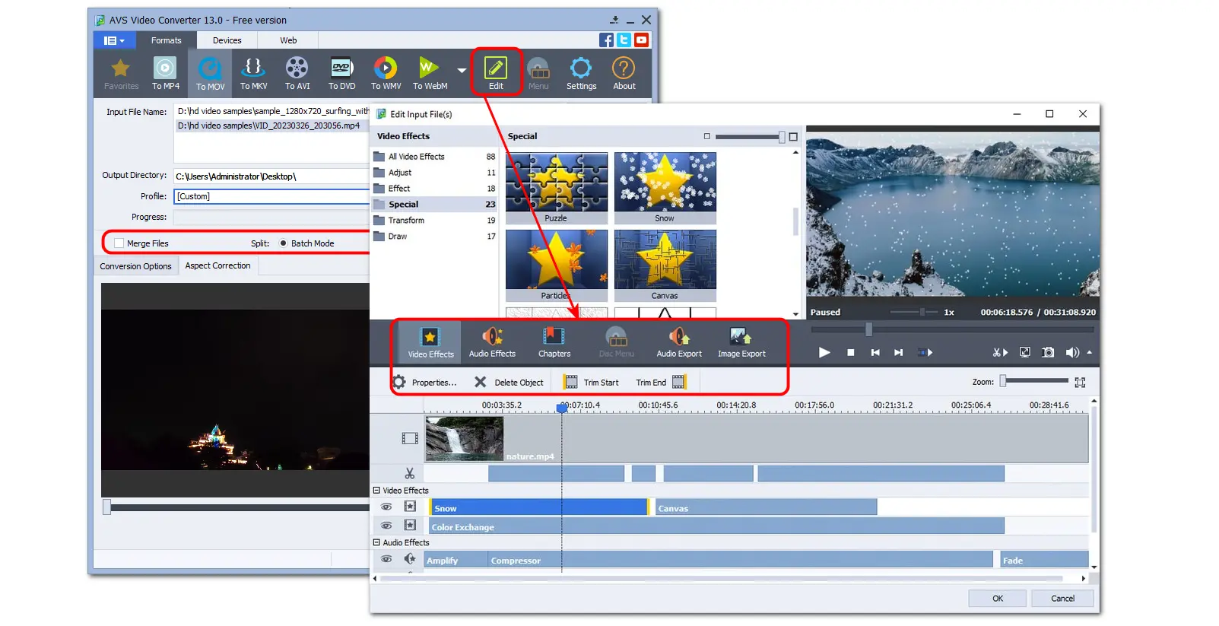The width and height of the screenshot is (1219, 626).
Task: Expand the volume dropdown arrow
Action: [x=1089, y=352]
